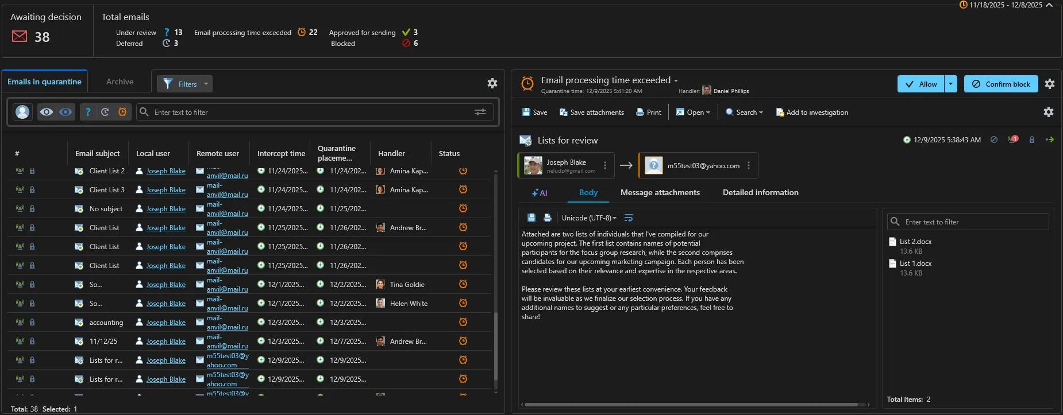Open the AI tab
This screenshot has width=1063, height=415.
[x=540, y=193]
